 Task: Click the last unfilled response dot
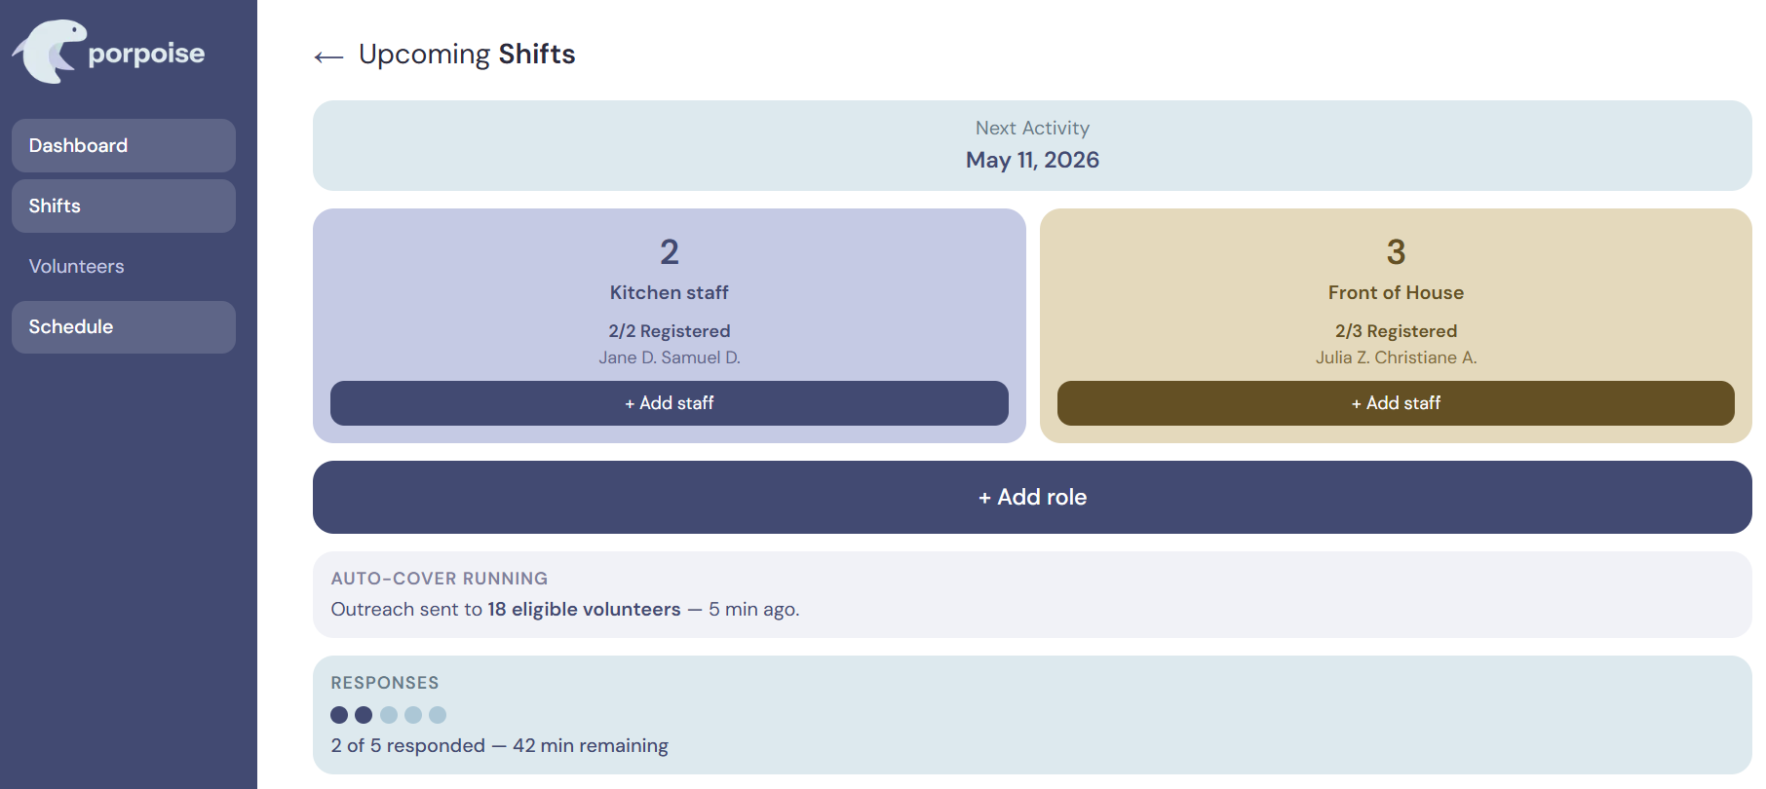[438, 715]
